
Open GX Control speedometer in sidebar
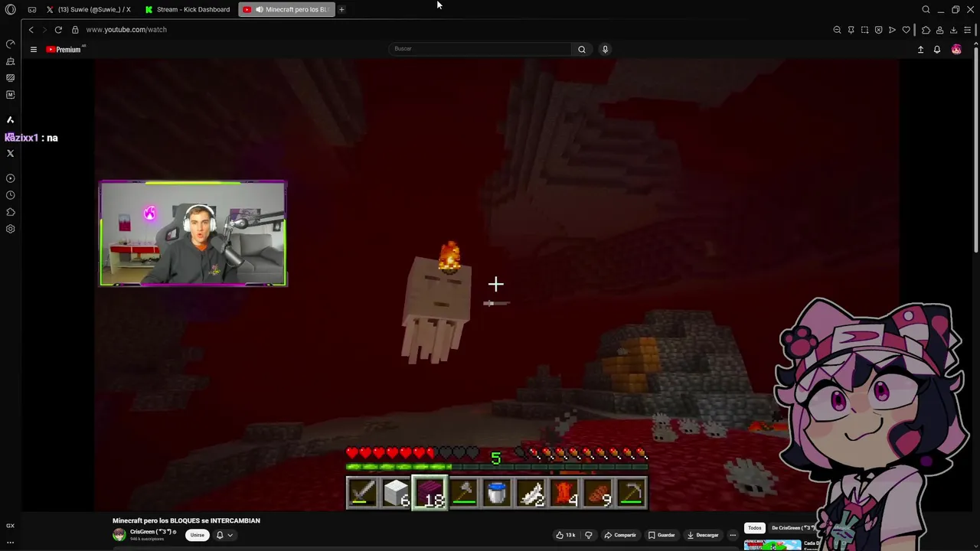[x=10, y=44]
